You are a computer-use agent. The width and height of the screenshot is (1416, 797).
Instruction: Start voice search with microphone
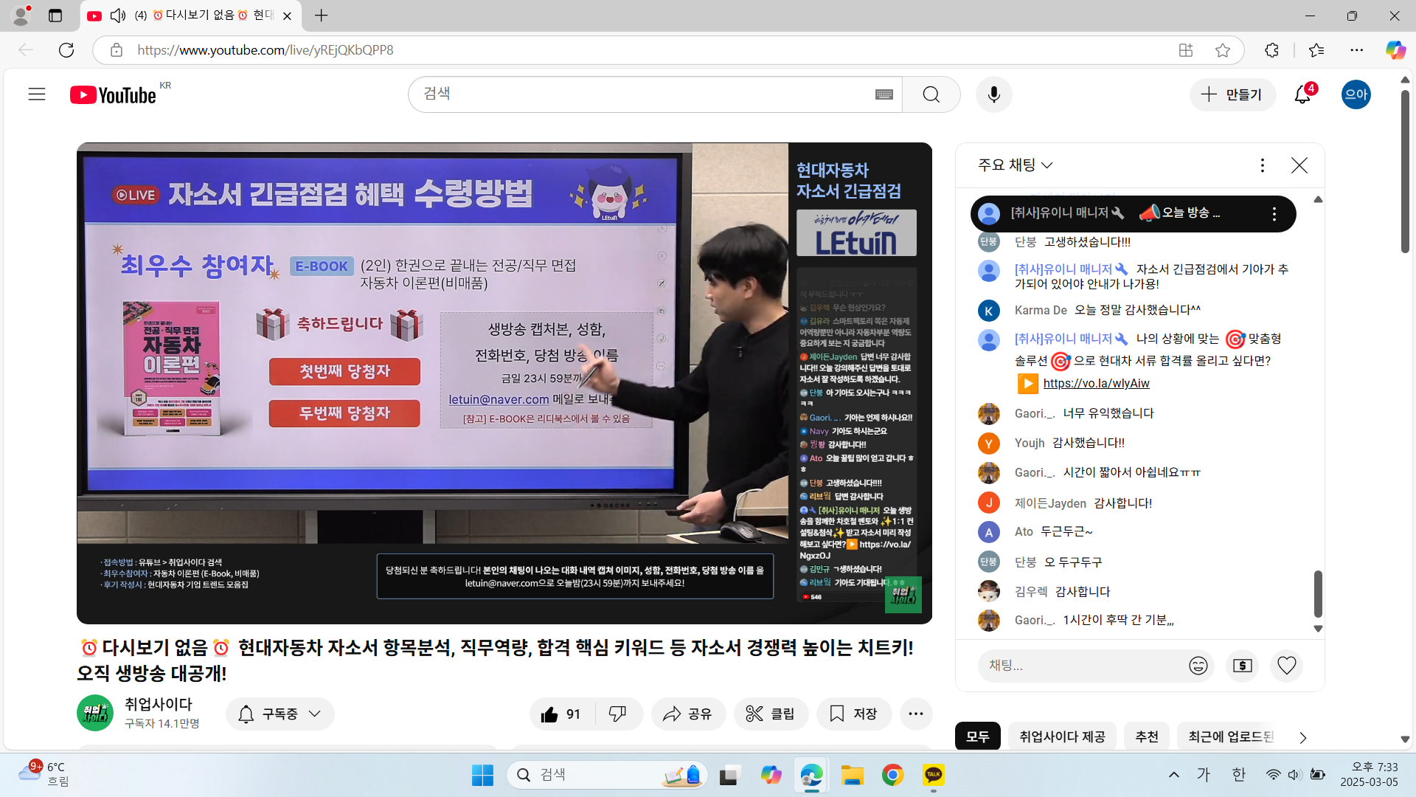[994, 94]
